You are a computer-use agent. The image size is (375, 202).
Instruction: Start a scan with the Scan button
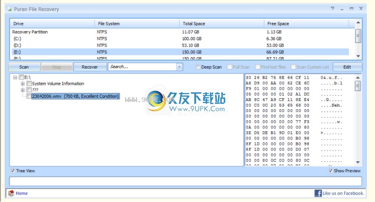click(x=24, y=67)
